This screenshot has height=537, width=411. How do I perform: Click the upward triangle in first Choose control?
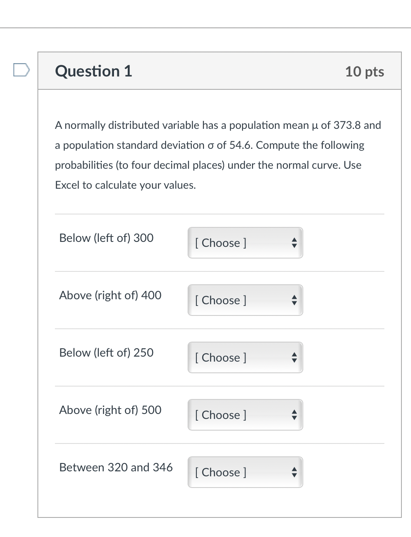[294, 240]
